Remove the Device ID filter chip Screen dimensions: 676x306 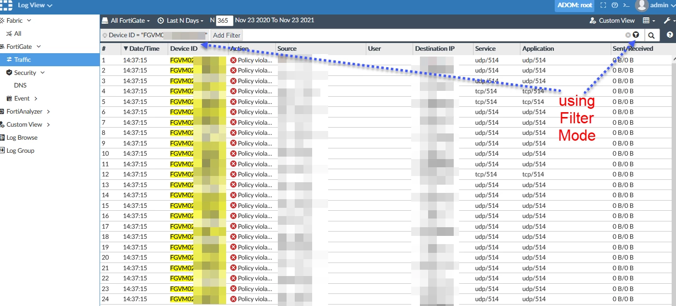105,35
